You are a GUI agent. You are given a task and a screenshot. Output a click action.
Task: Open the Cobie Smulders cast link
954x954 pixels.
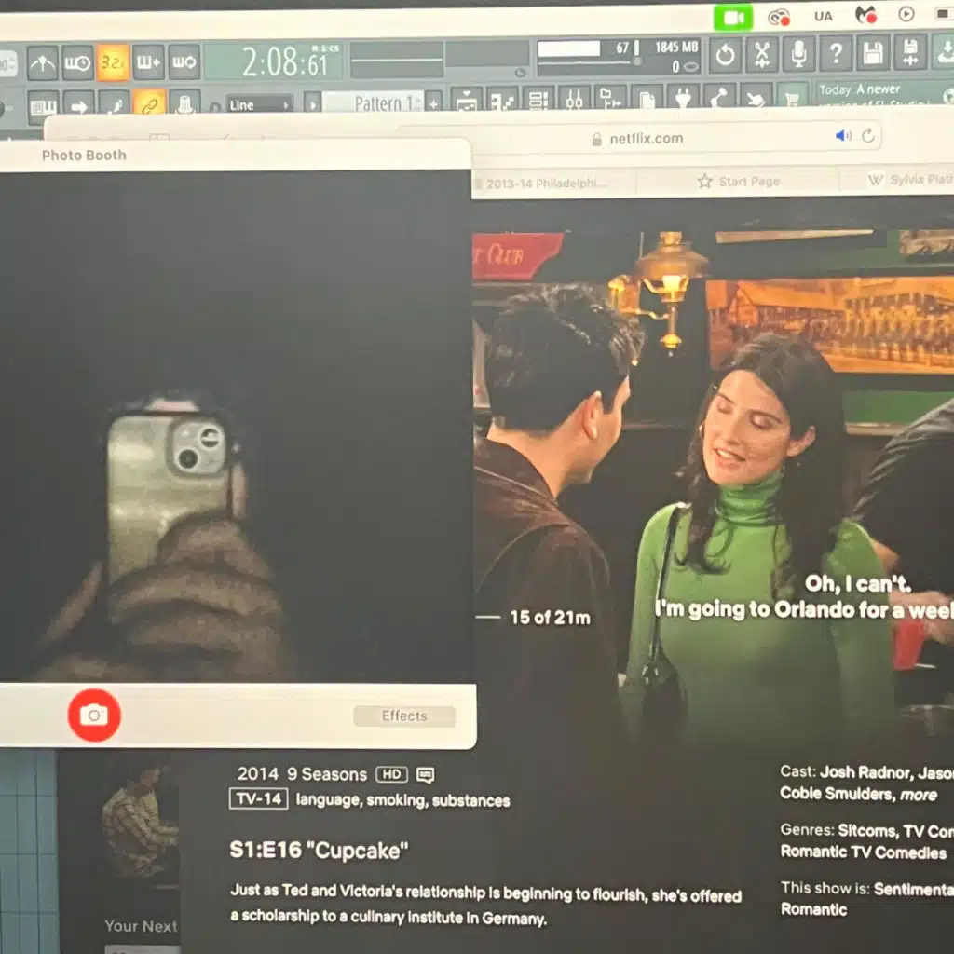point(838,794)
